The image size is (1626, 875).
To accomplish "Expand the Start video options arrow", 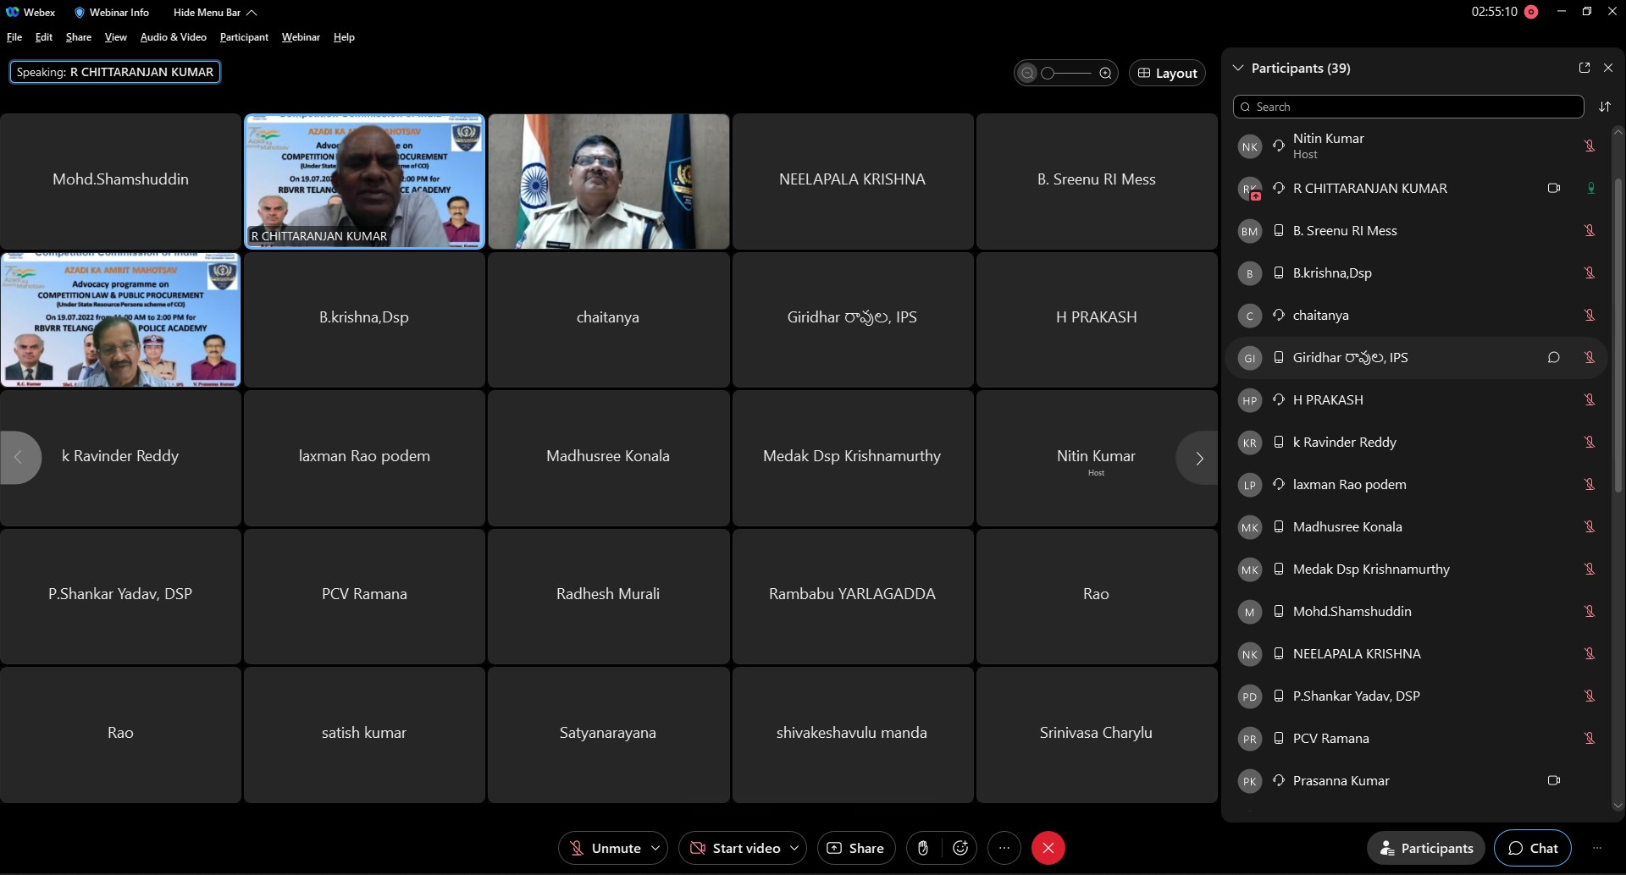I will [x=794, y=848].
